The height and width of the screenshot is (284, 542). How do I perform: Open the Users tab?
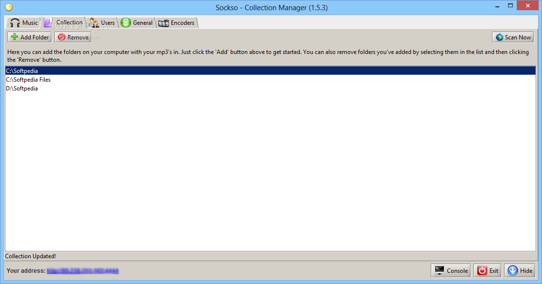[102, 23]
